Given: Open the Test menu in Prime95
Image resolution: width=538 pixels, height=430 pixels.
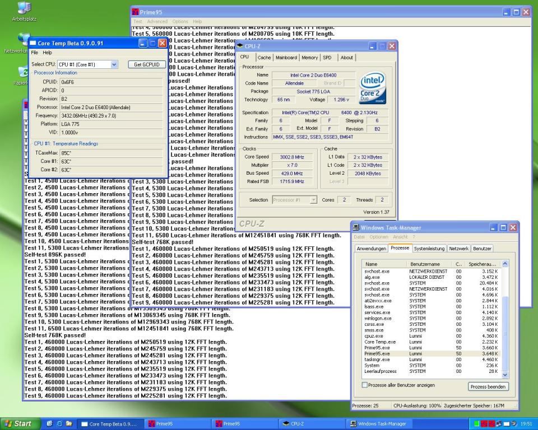Looking at the screenshot, I should click(138, 21).
